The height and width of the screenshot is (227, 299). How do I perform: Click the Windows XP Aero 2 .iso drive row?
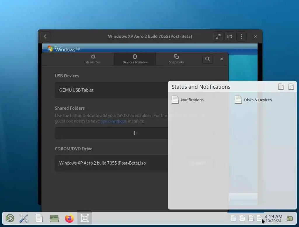click(x=112, y=163)
